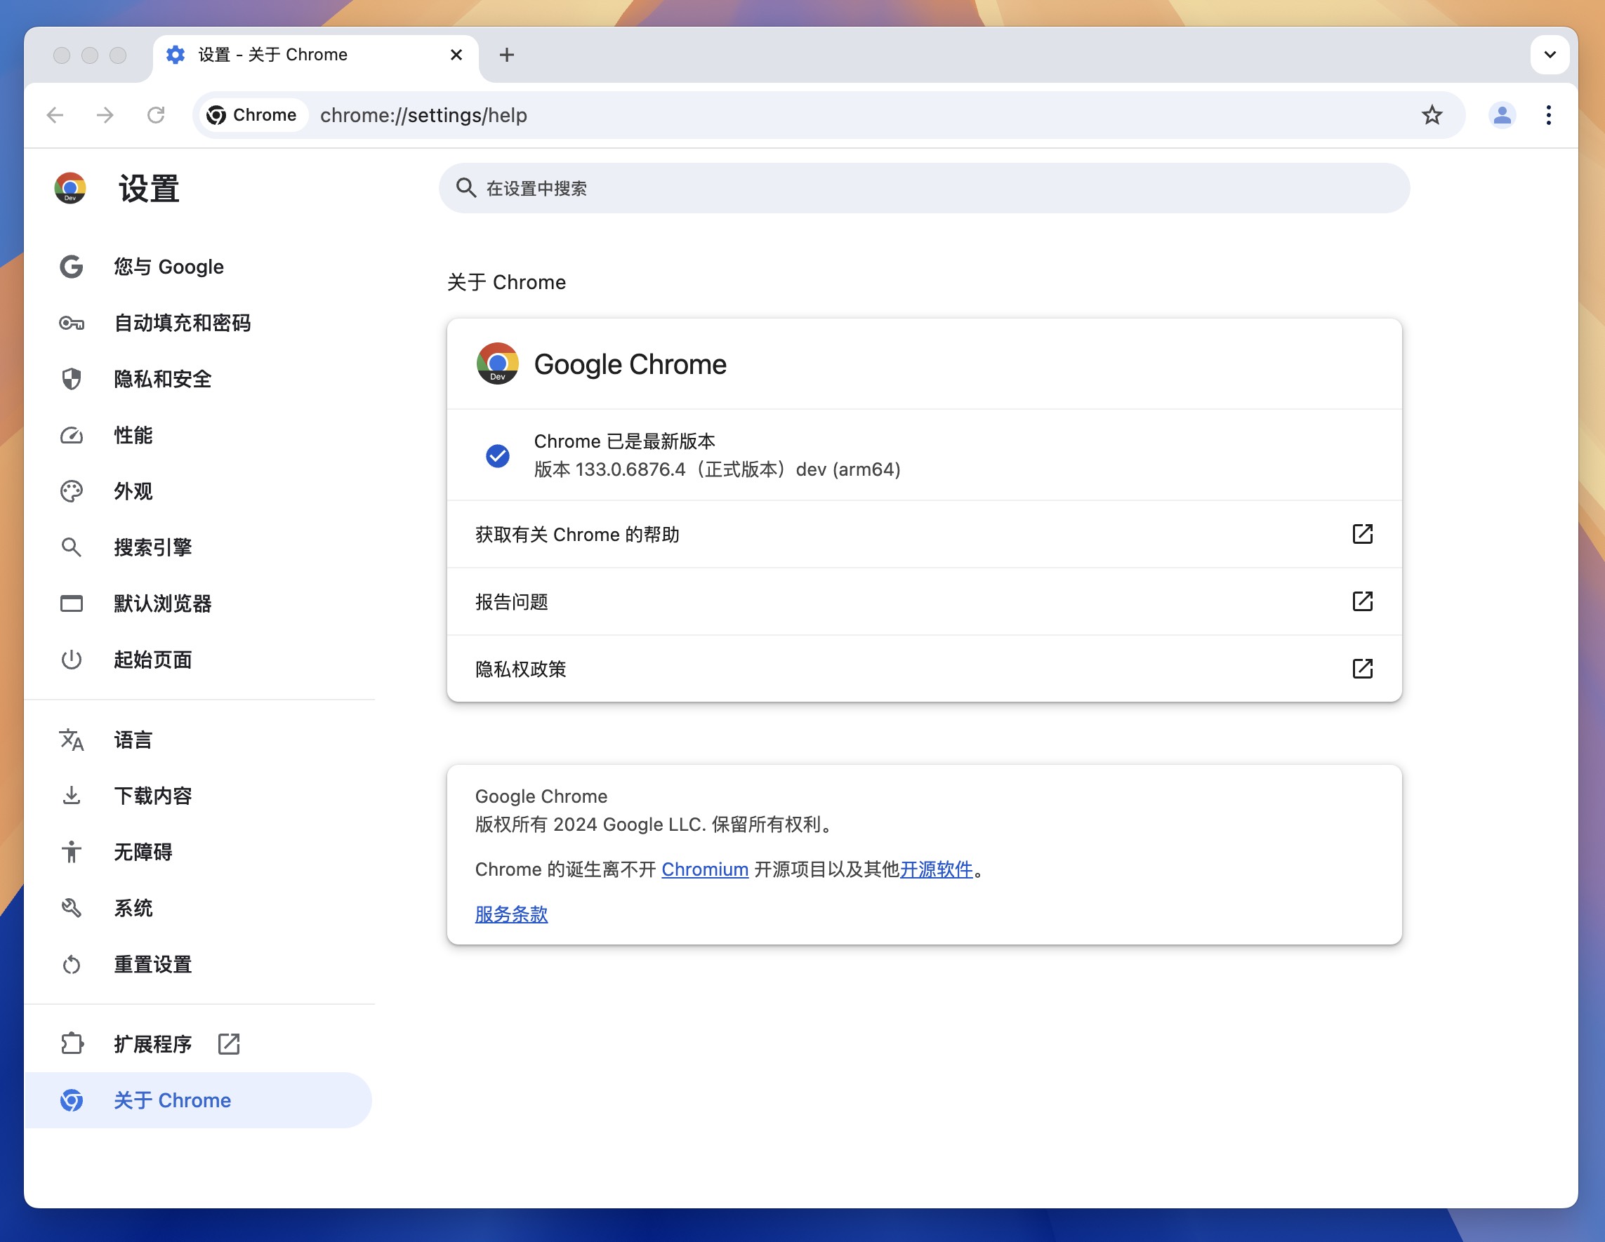The height and width of the screenshot is (1242, 1605).
Task: Go forward using the forward arrow
Action: 105,114
